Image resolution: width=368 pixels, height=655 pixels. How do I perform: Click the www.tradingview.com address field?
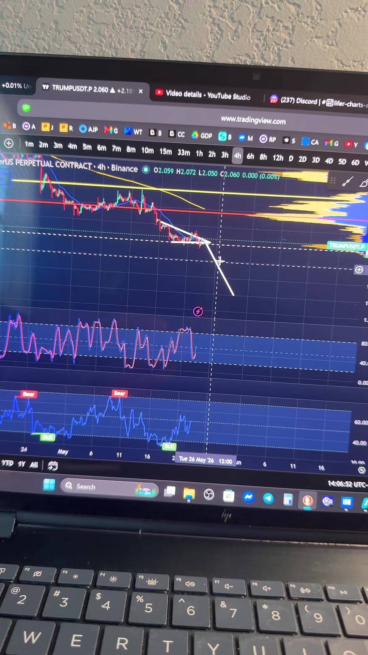[x=253, y=120]
